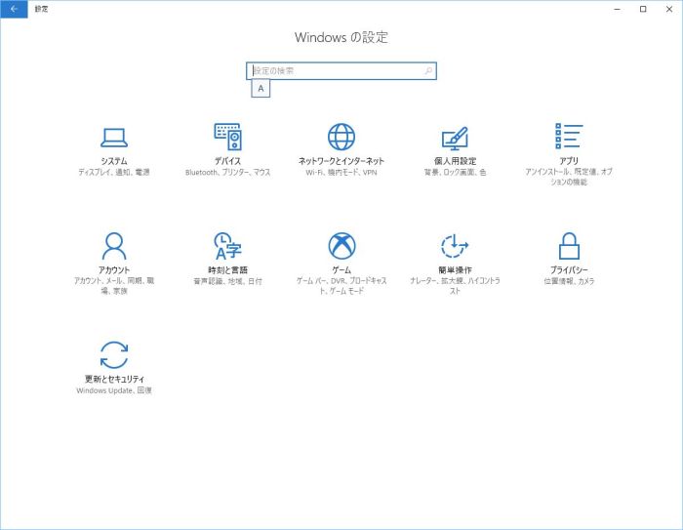Select the 簡単操作 dashed-circle icon

tap(455, 245)
